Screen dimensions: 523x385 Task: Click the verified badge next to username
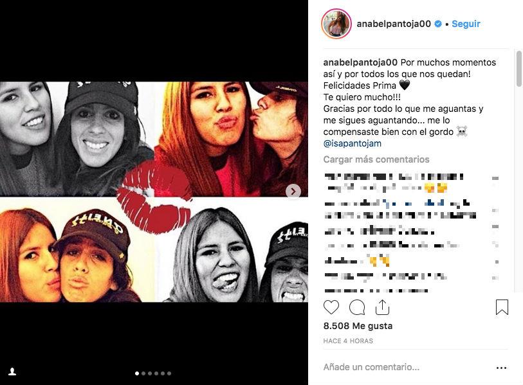point(439,24)
